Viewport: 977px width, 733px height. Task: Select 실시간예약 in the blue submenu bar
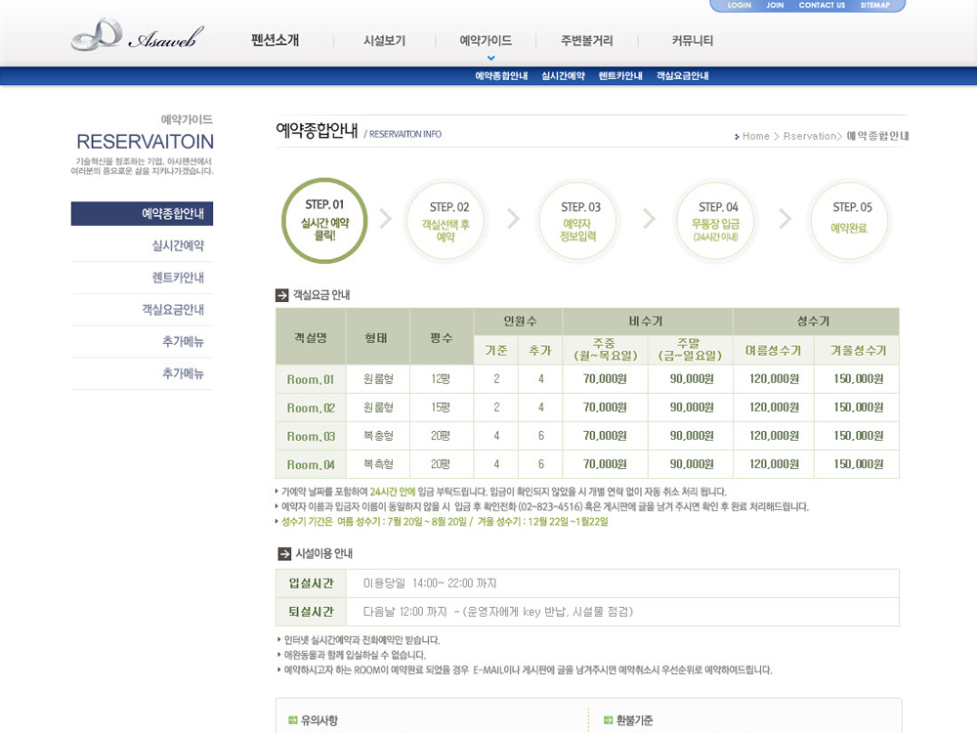click(x=563, y=76)
